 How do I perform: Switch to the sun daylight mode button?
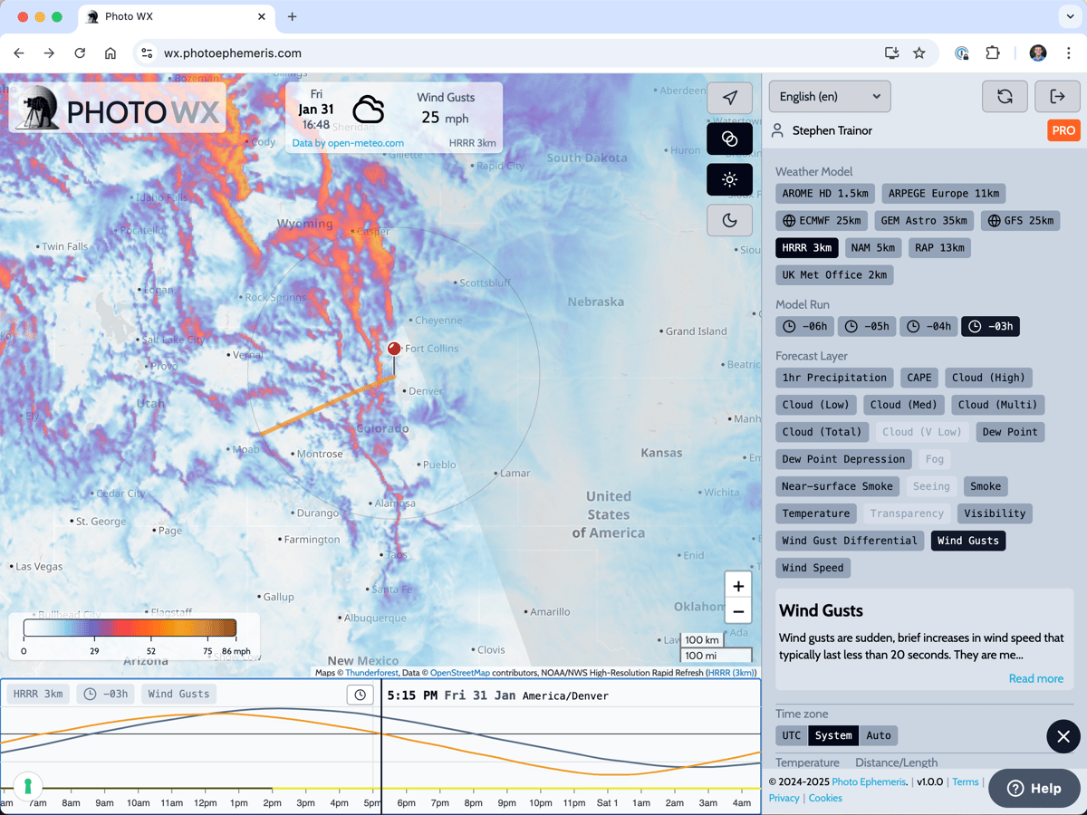(x=729, y=179)
